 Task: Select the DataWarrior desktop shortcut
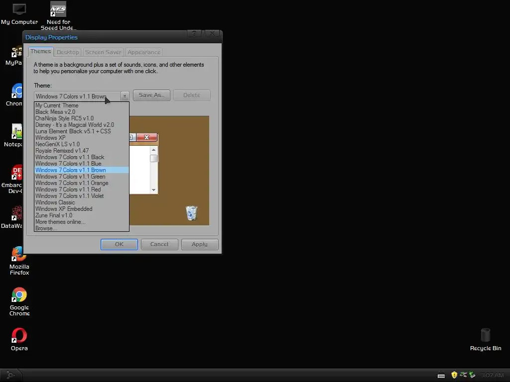[x=12, y=217]
